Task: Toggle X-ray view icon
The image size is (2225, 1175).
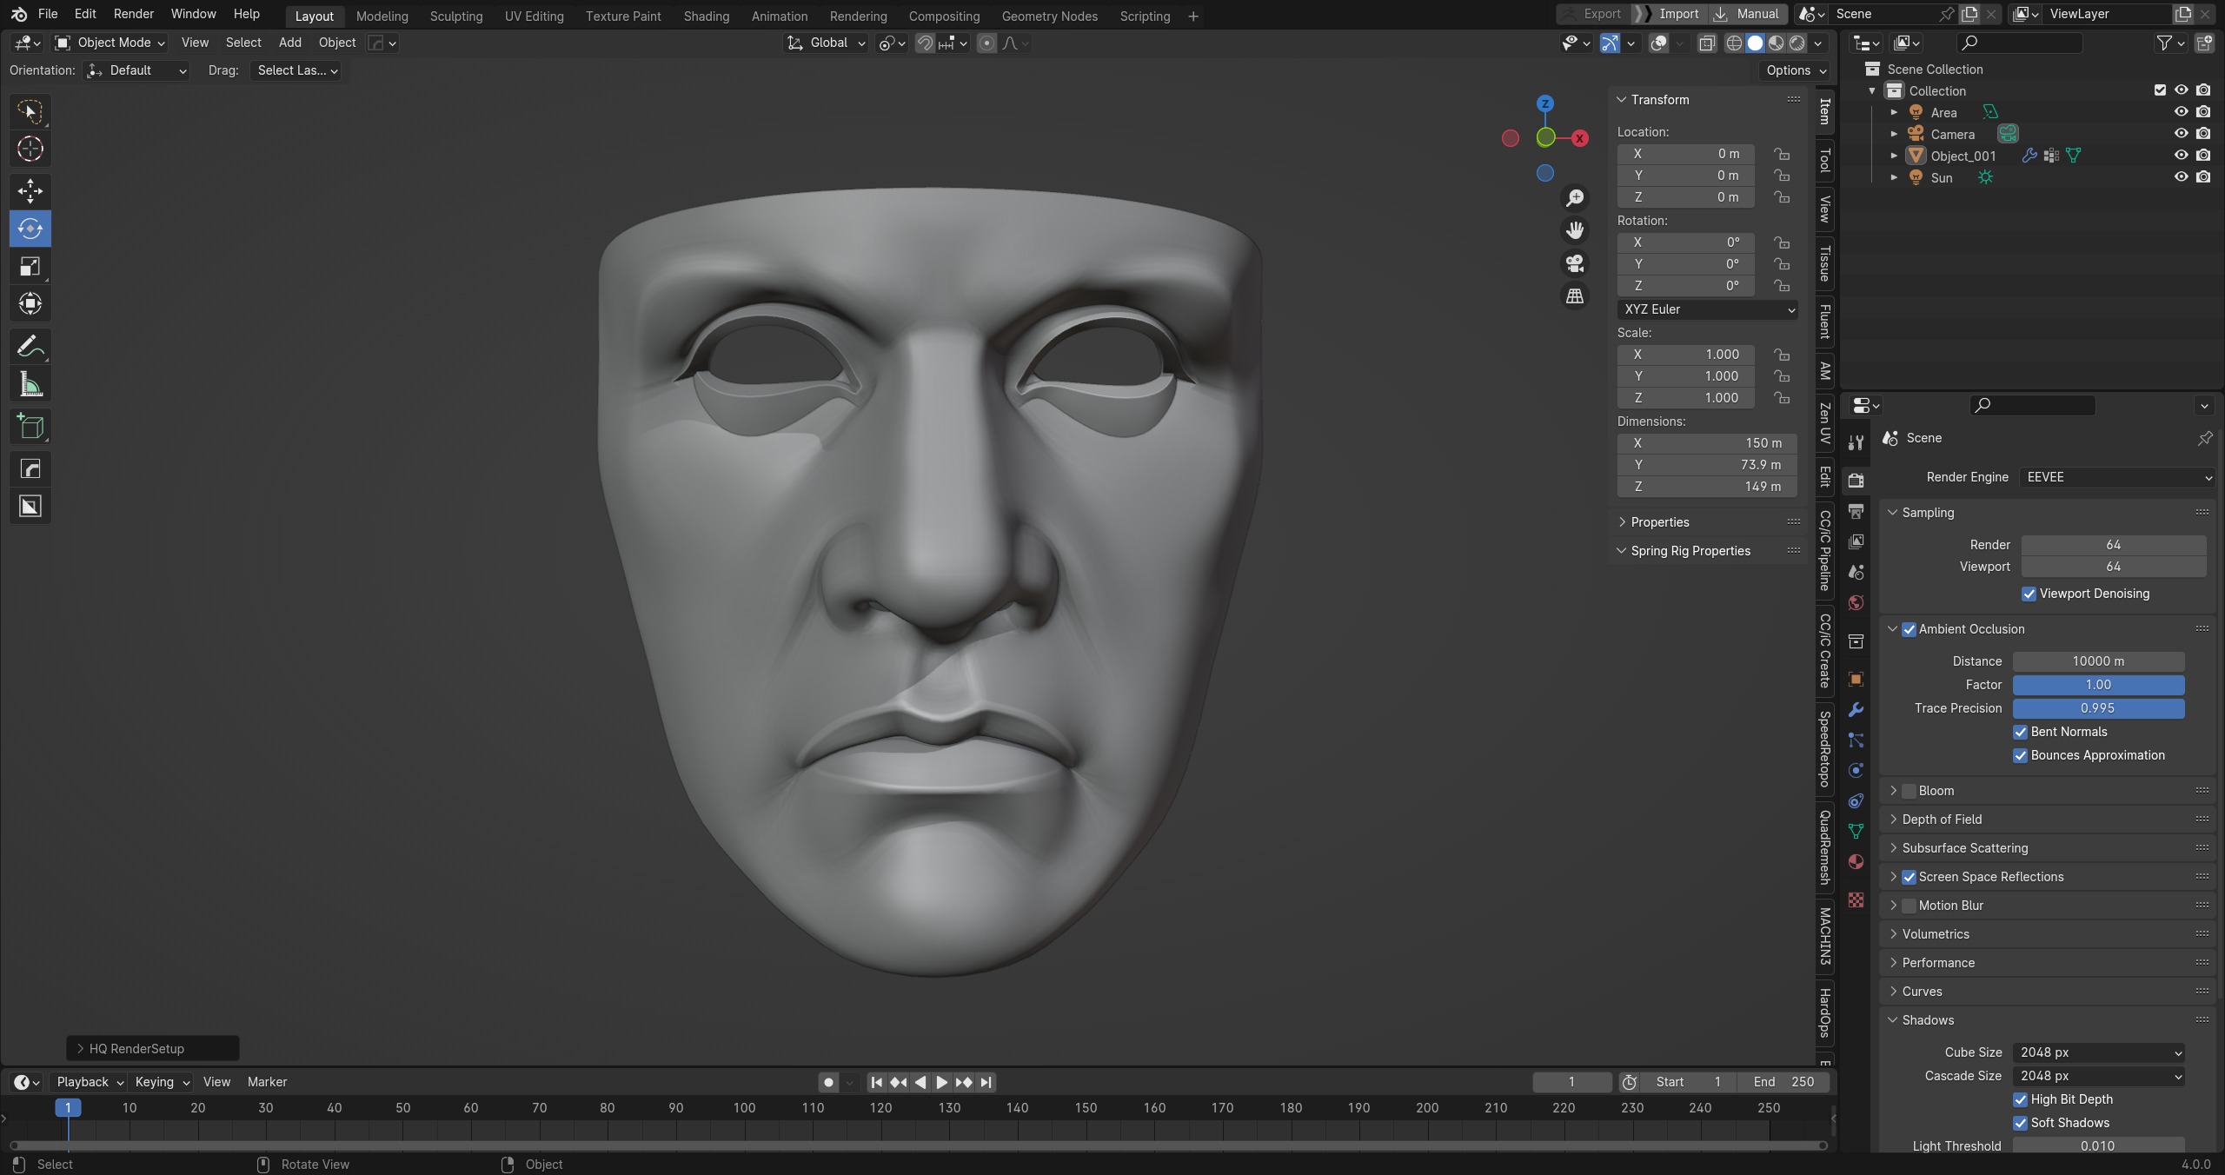Action: [x=1707, y=43]
